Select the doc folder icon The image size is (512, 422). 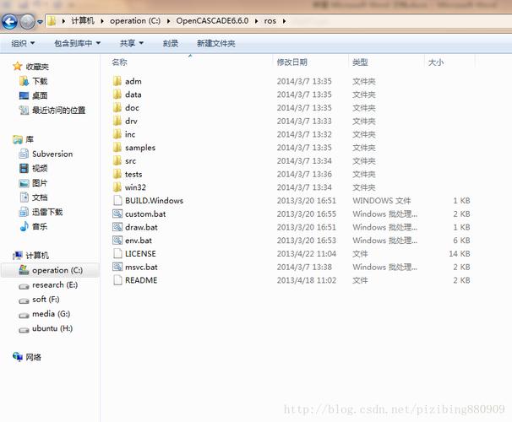117,108
